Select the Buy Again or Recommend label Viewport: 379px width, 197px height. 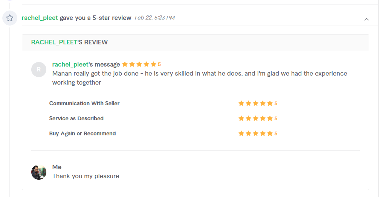pyautogui.click(x=83, y=133)
